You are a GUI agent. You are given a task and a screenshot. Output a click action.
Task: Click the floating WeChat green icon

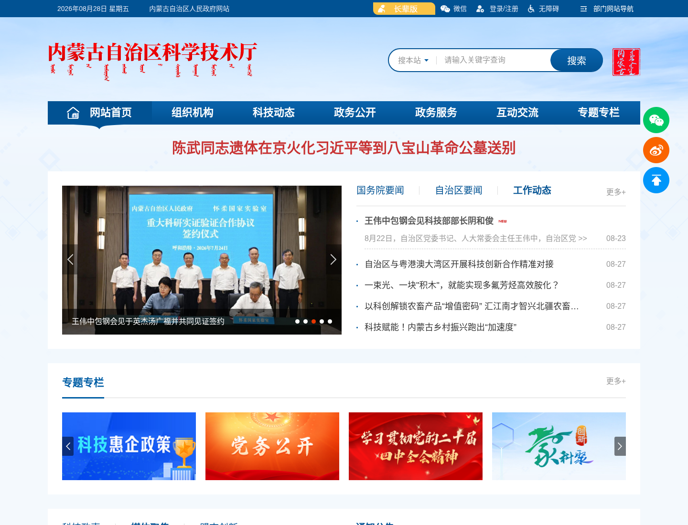(x=656, y=120)
